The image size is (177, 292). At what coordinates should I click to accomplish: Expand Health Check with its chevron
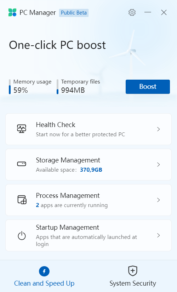[158, 129]
